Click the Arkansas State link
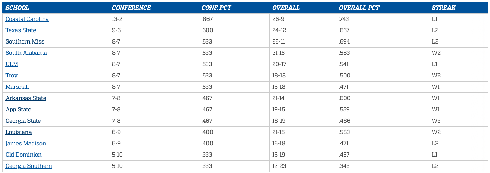 click(x=26, y=98)
